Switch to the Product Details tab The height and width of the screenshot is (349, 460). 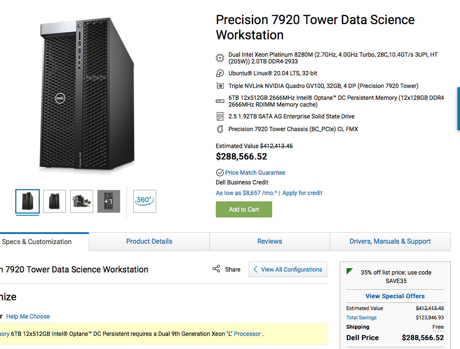149,242
